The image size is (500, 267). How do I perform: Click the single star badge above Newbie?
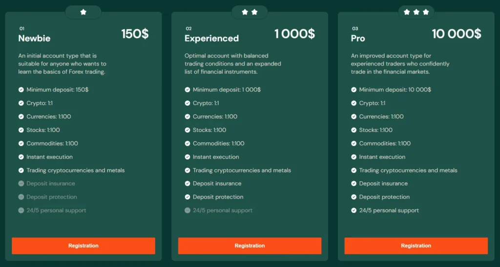point(83,12)
